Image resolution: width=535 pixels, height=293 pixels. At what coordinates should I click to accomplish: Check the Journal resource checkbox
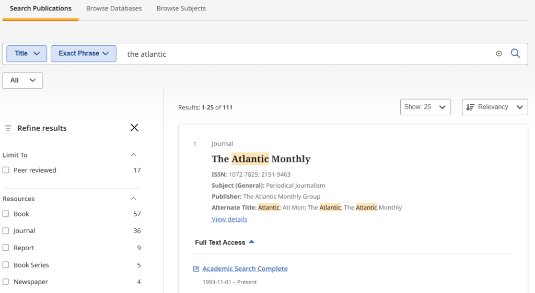(6, 231)
